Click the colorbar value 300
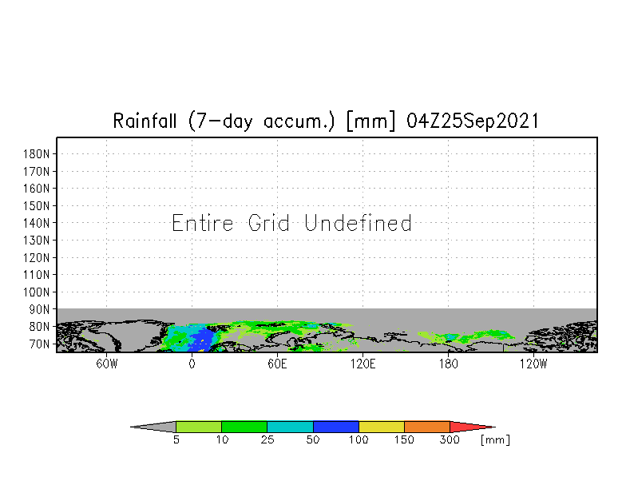 point(450,439)
